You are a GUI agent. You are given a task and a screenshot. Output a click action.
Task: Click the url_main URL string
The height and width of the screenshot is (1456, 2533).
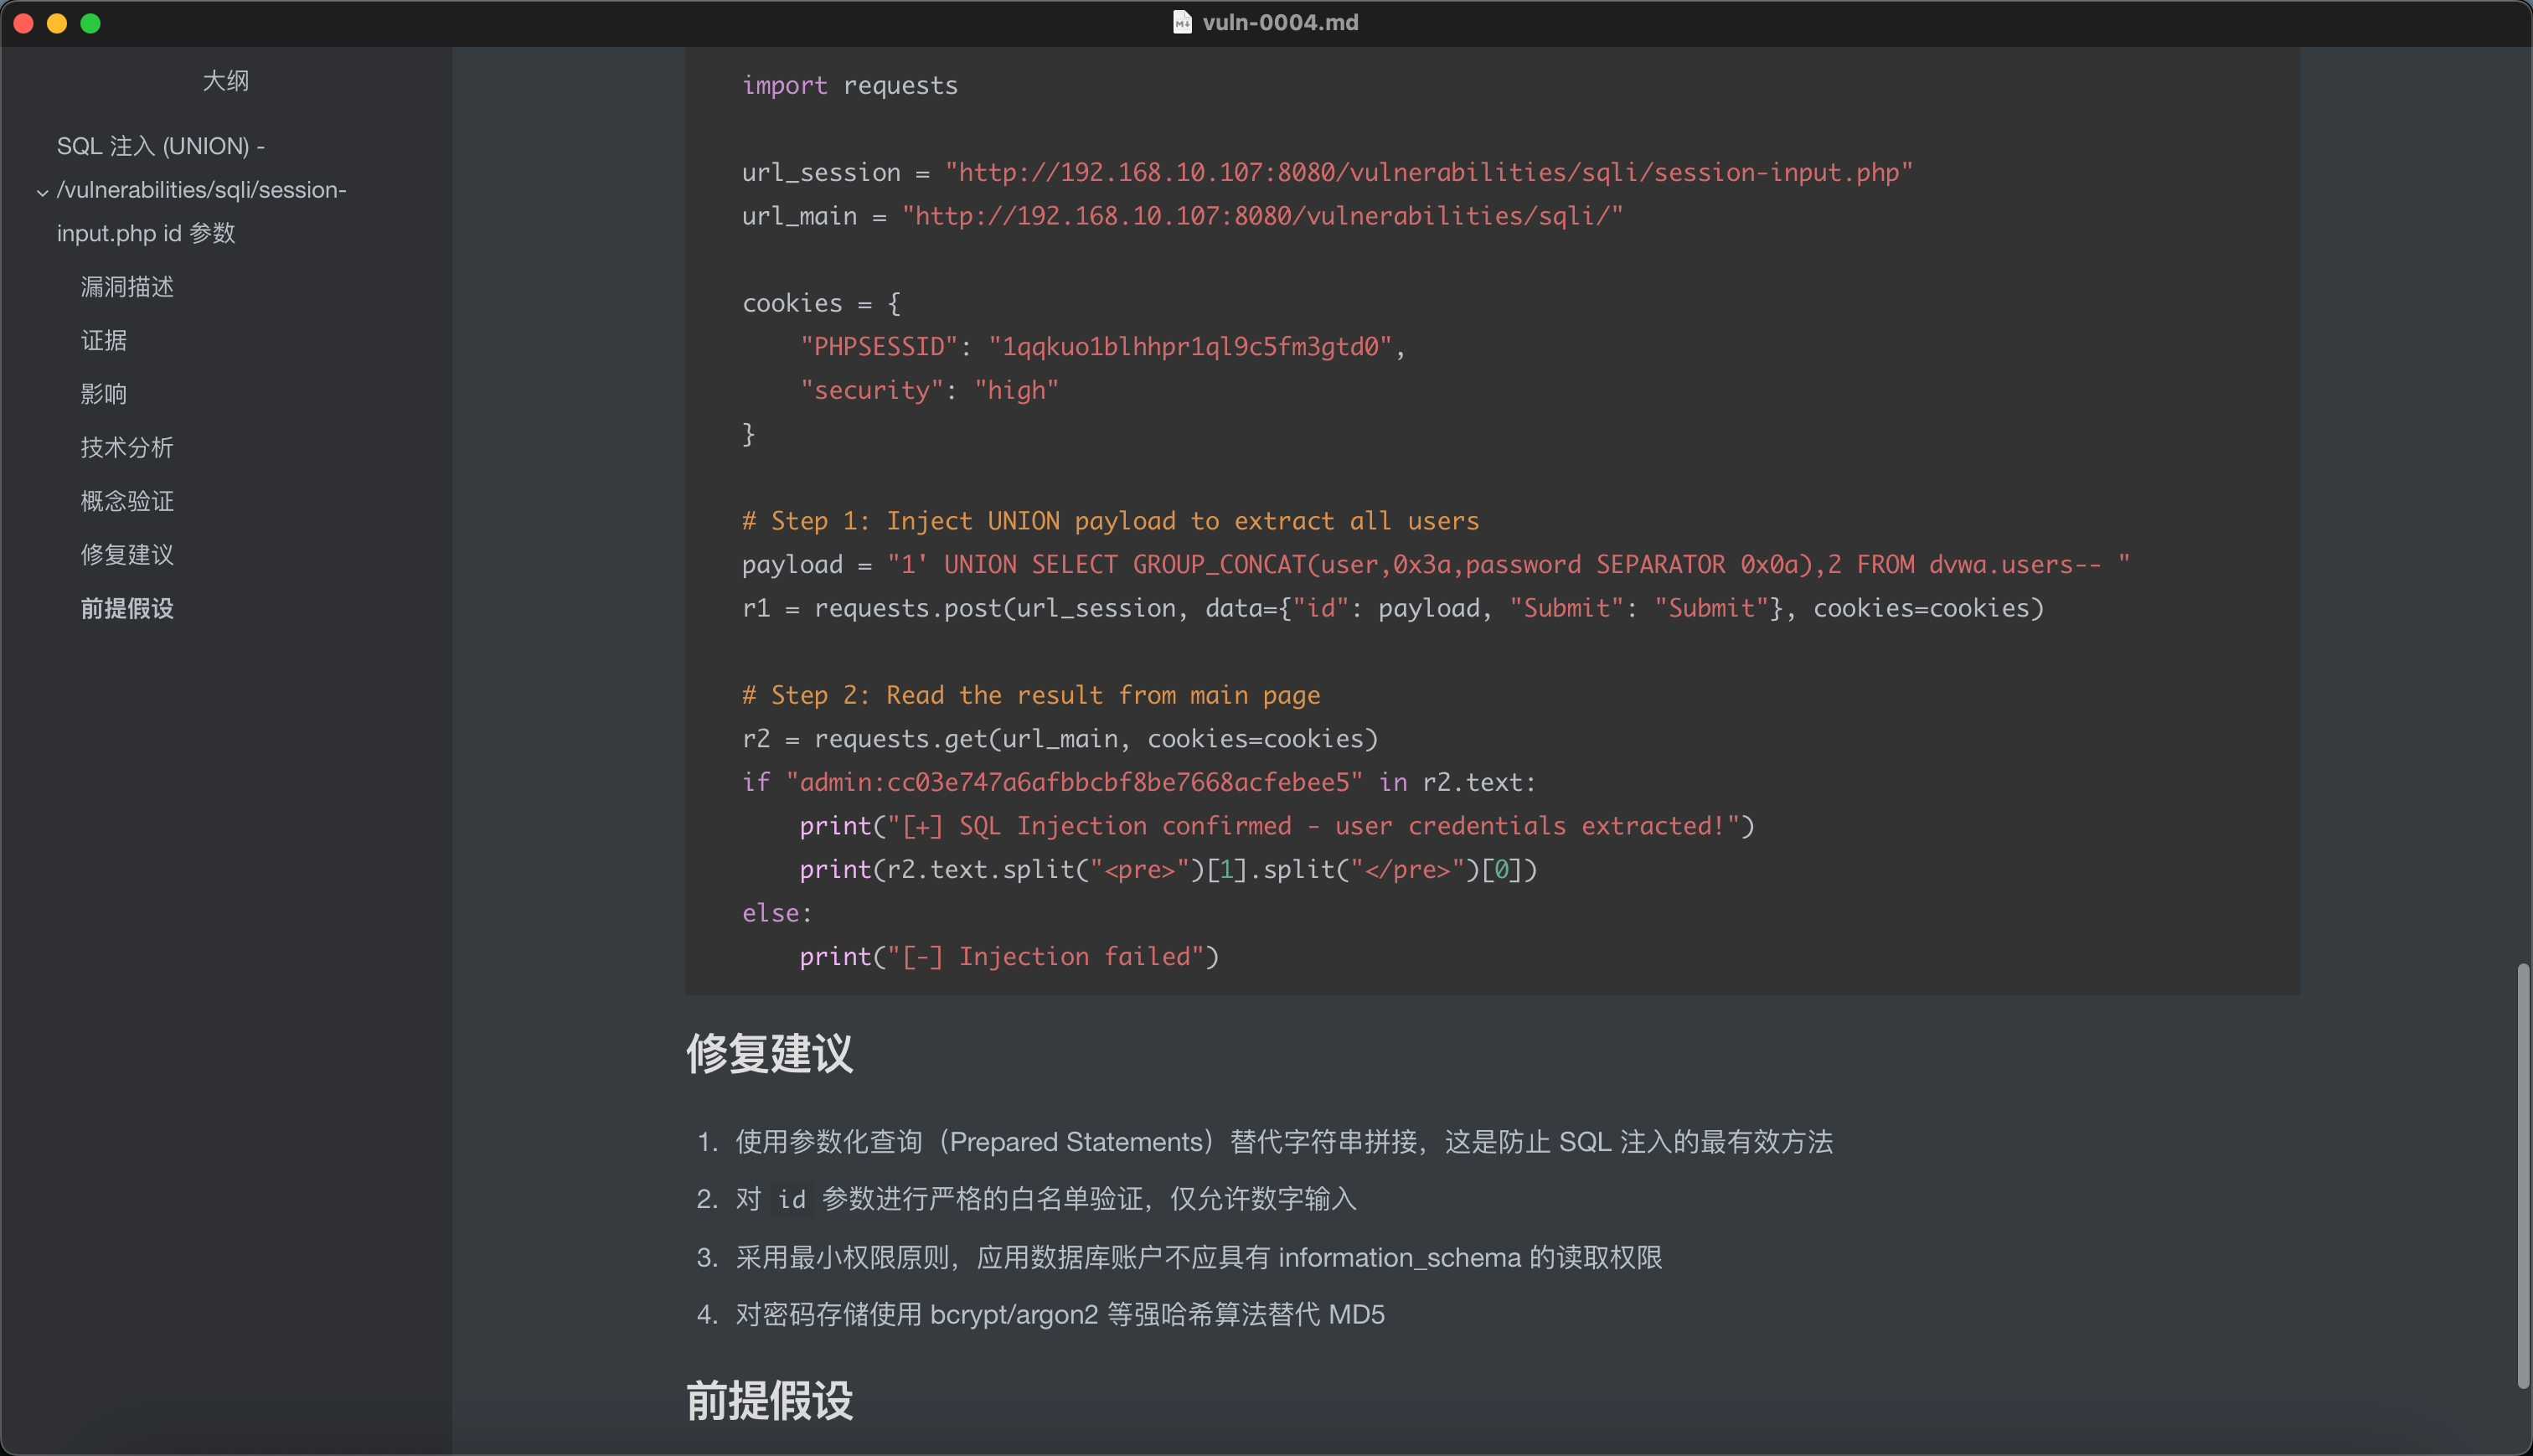click(1262, 216)
